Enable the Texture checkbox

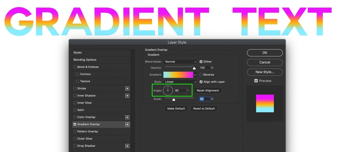(78, 81)
